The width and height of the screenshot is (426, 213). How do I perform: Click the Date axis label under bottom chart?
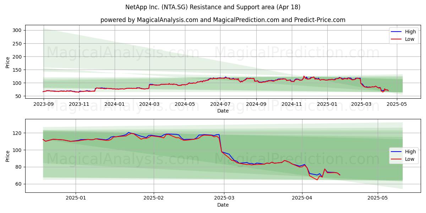coord(223,205)
